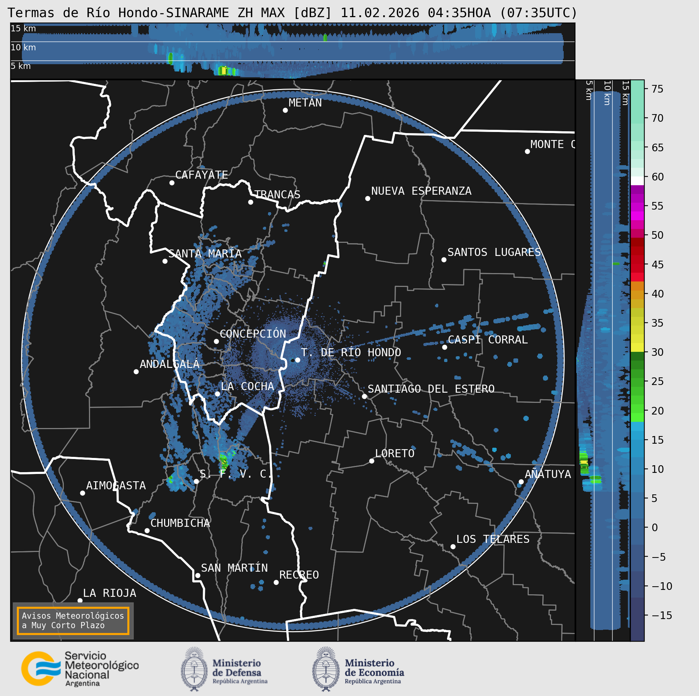Click the yellow echo in the top cross-section

[223, 70]
